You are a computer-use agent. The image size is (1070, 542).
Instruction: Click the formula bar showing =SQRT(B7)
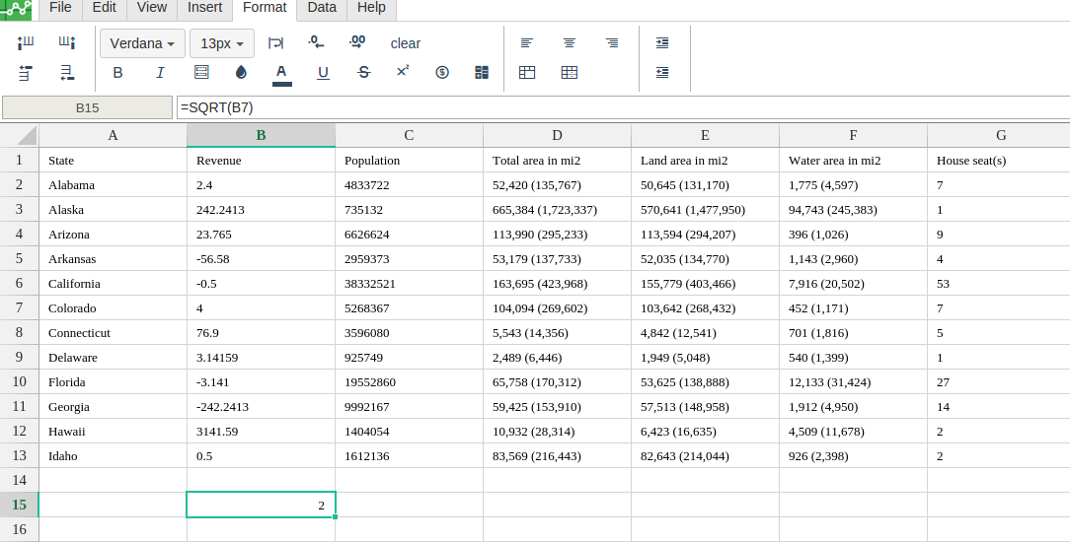(x=622, y=107)
